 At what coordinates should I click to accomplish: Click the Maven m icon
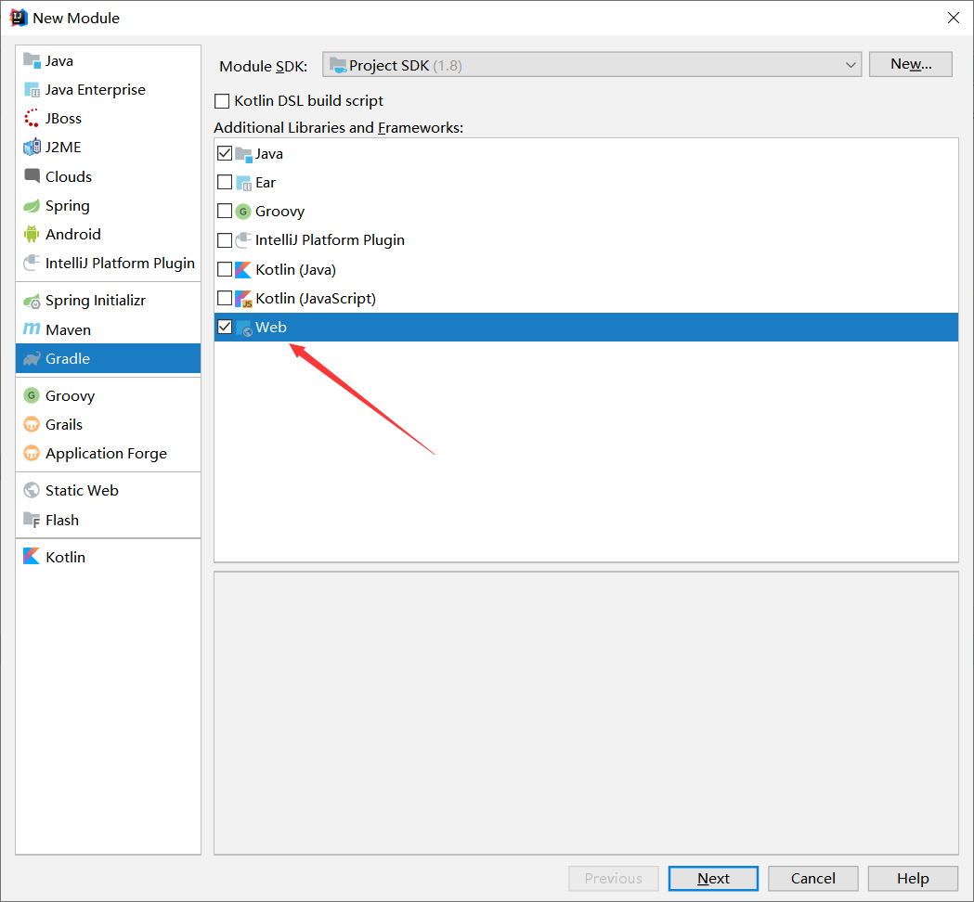coord(32,329)
